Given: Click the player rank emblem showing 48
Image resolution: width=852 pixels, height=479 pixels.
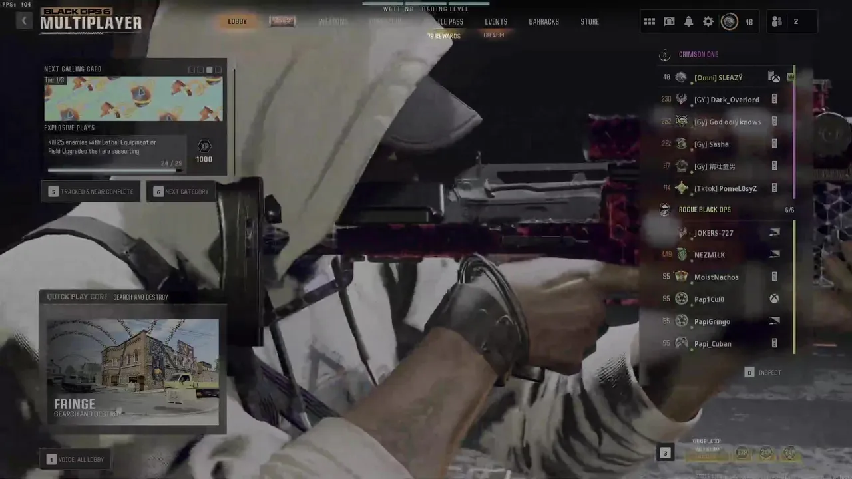Looking at the screenshot, I should pos(730,21).
